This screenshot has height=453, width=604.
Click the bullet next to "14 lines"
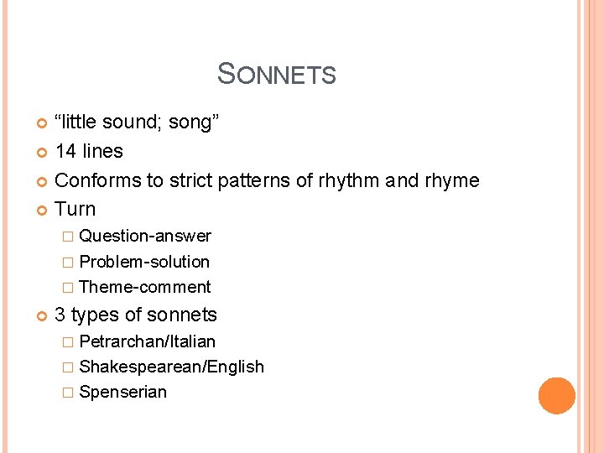pyautogui.click(x=44, y=153)
